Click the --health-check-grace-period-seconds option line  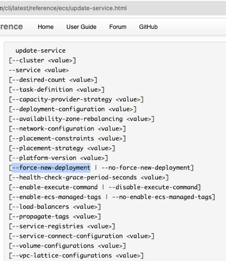(89, 177)
